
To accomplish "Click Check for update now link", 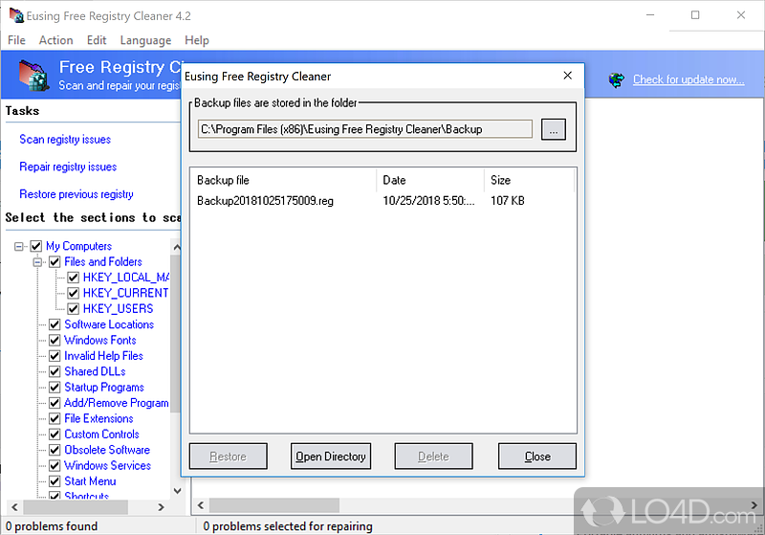I will tap(688, 79).
